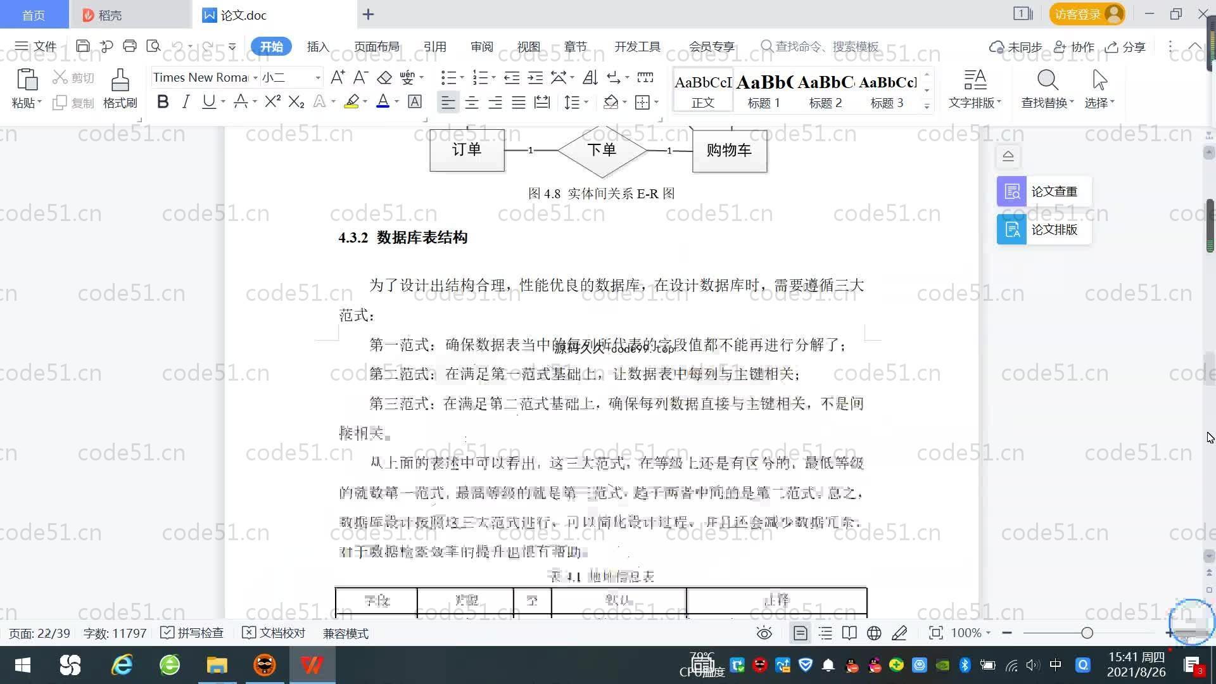Viewport: 1216px width, 684px height.
Task: Click the eye protection mode icon
Action: [764, 633]
